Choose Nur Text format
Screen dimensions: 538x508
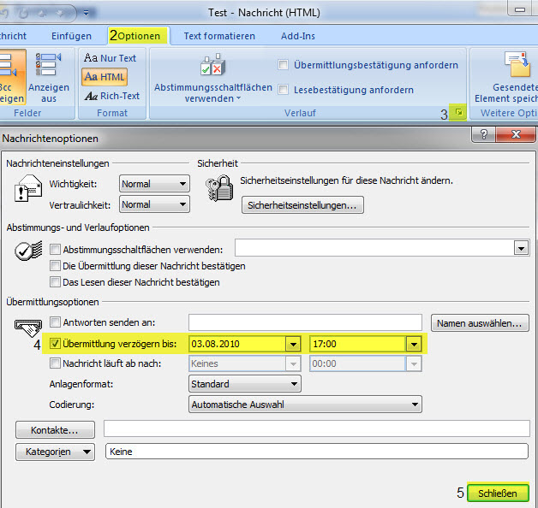coord(111,58)
